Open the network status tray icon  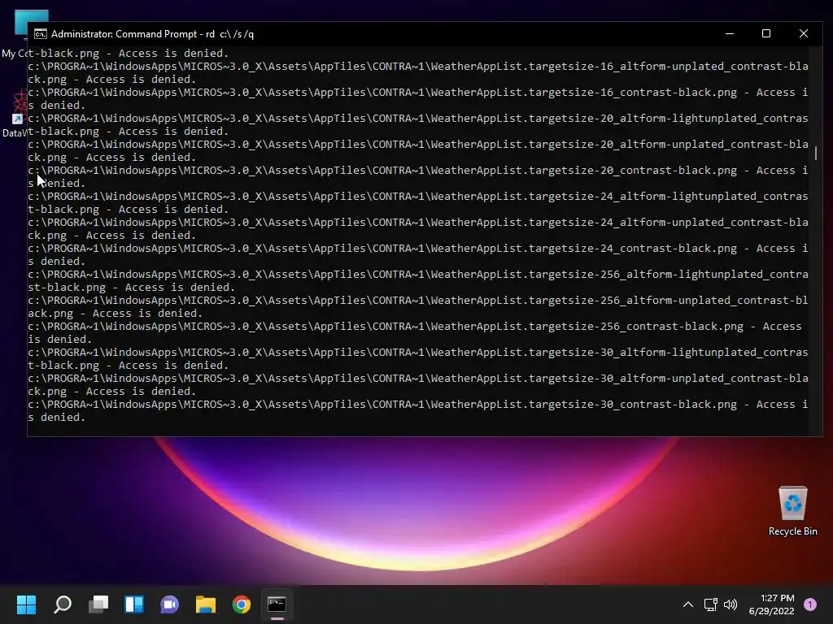click(710, 604)
